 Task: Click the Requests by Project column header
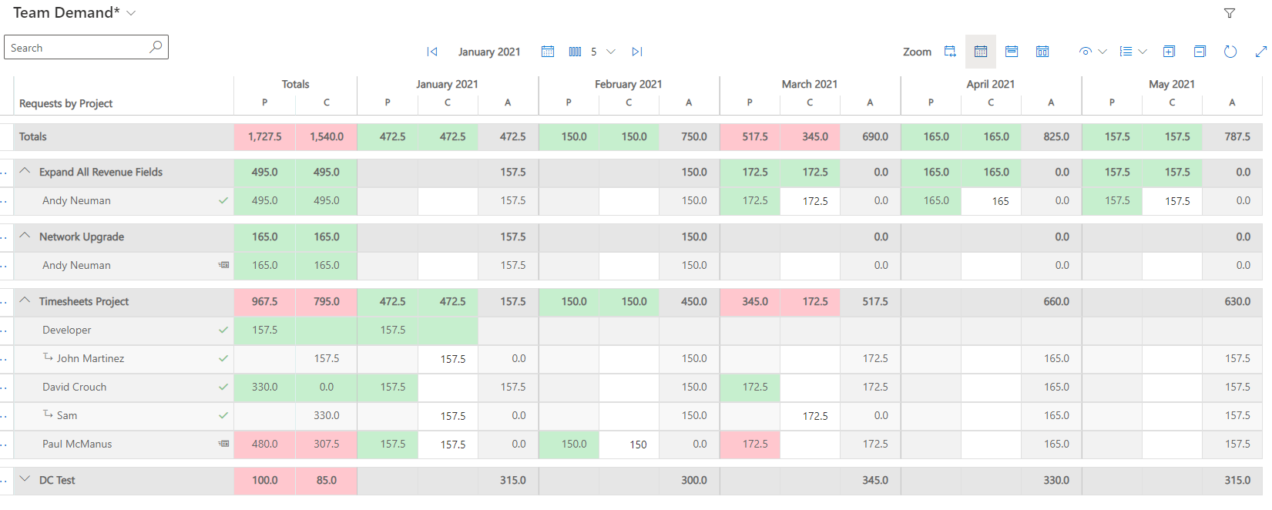66,103
